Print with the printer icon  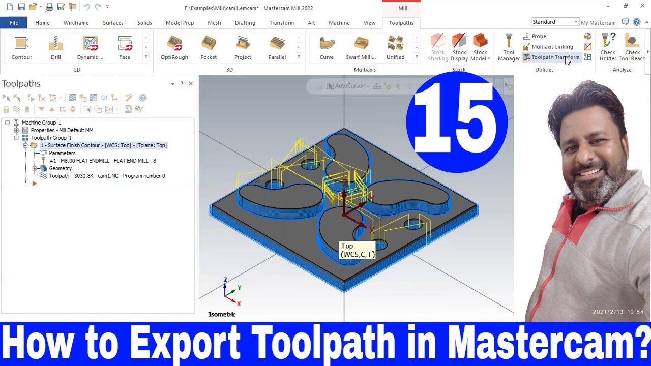pos(49,7)
